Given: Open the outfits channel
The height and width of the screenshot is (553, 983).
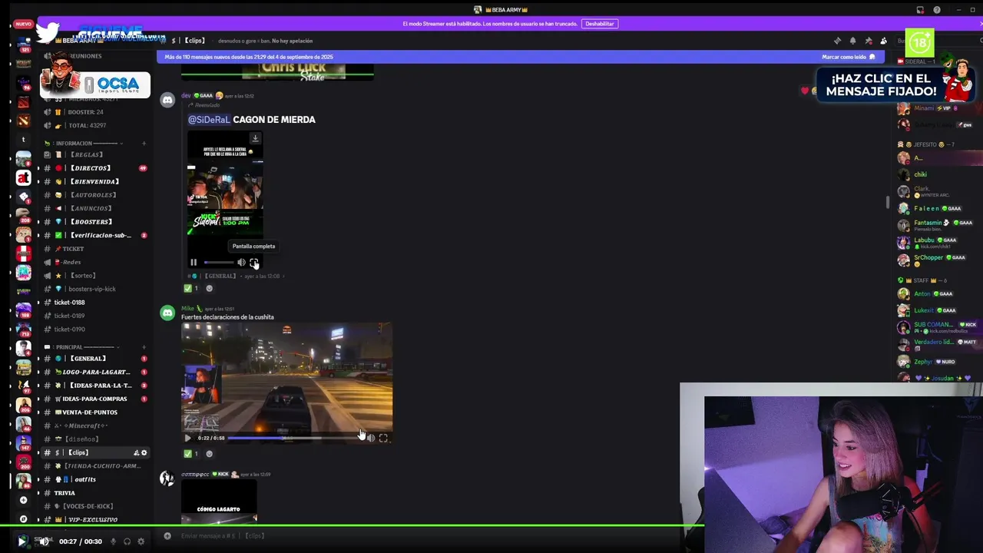Looking at the screenshot, I should (95, 479).
